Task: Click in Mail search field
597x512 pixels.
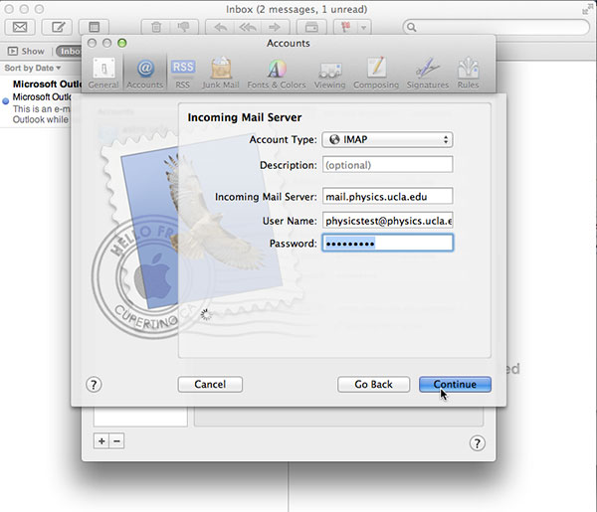Action: pyautogui.click(x=496, y=27)
